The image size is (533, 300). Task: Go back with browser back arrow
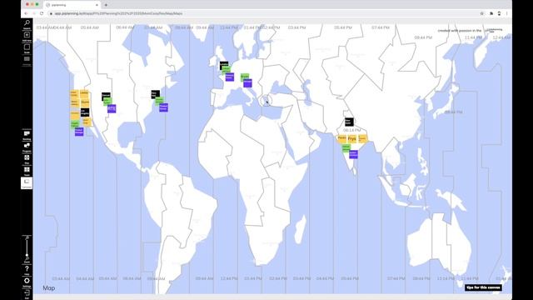[x=26, y=13]
